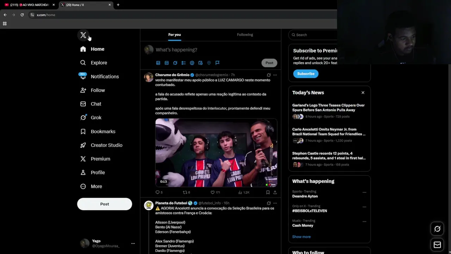Screen dimensions: 451x254
Task: Open Grok in the sidebar
Action: point(91,118)
